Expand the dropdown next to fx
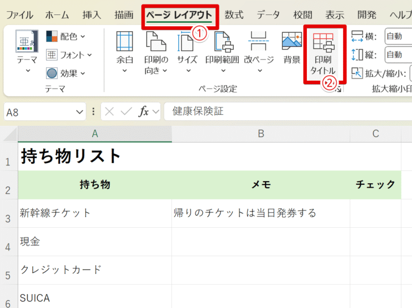This screenshot has height=308, width=412. [156, 112]
